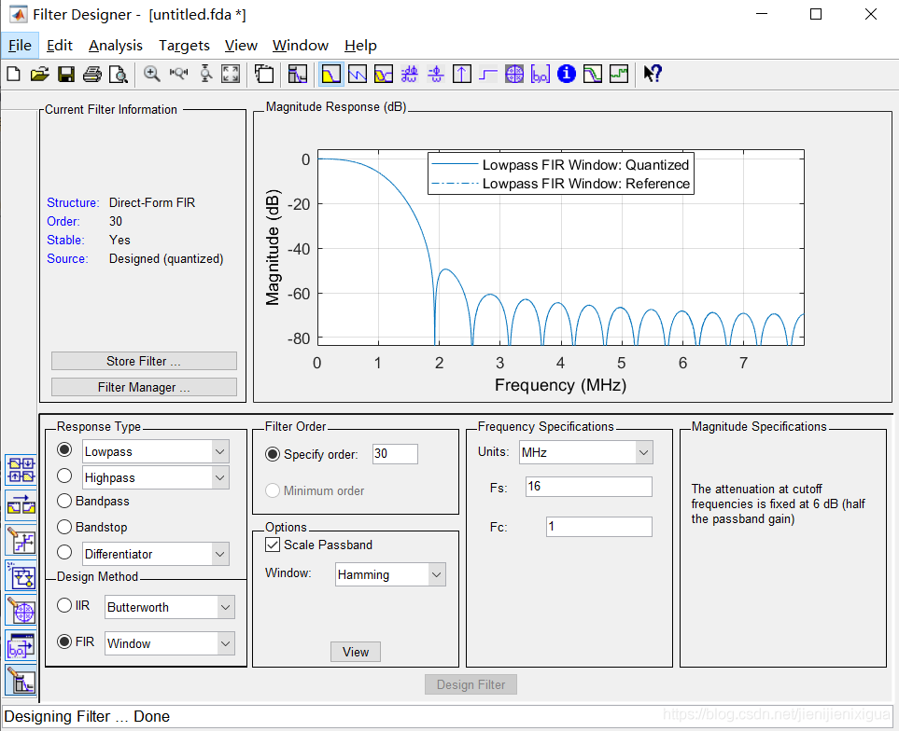
Task: Open a saved session via the folder icon
Action: (39, 74)
